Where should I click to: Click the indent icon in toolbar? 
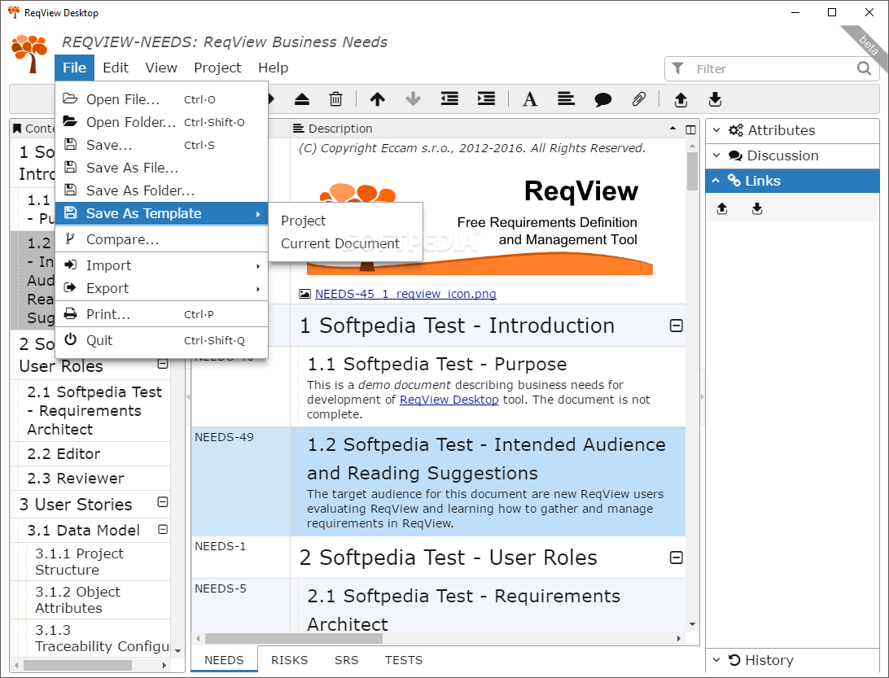pos(486,99)
